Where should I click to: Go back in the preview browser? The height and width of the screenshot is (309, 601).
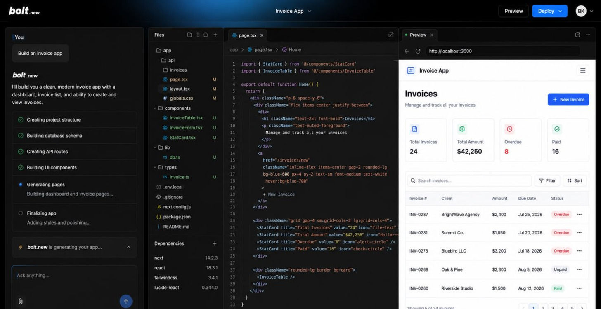[x=407, y=51]
